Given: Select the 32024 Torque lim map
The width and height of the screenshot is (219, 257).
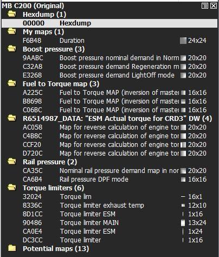Looking at the screenshot, I should tap(110, 197).
